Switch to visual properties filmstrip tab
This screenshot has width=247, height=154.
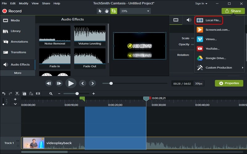click(x=176, y=20)
